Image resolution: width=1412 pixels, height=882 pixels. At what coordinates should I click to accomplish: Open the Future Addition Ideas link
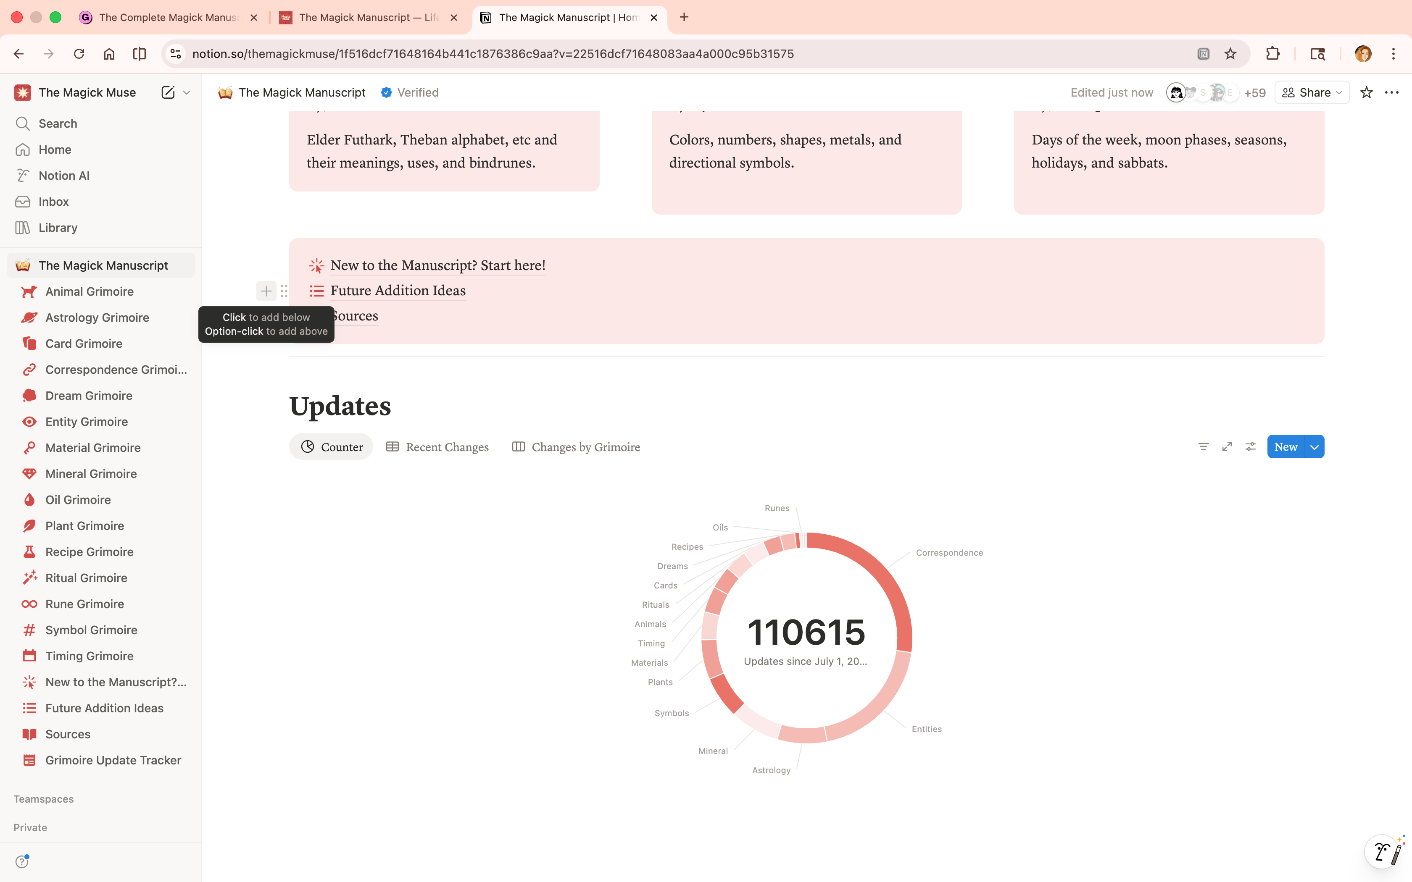click(x=398, y=291)
